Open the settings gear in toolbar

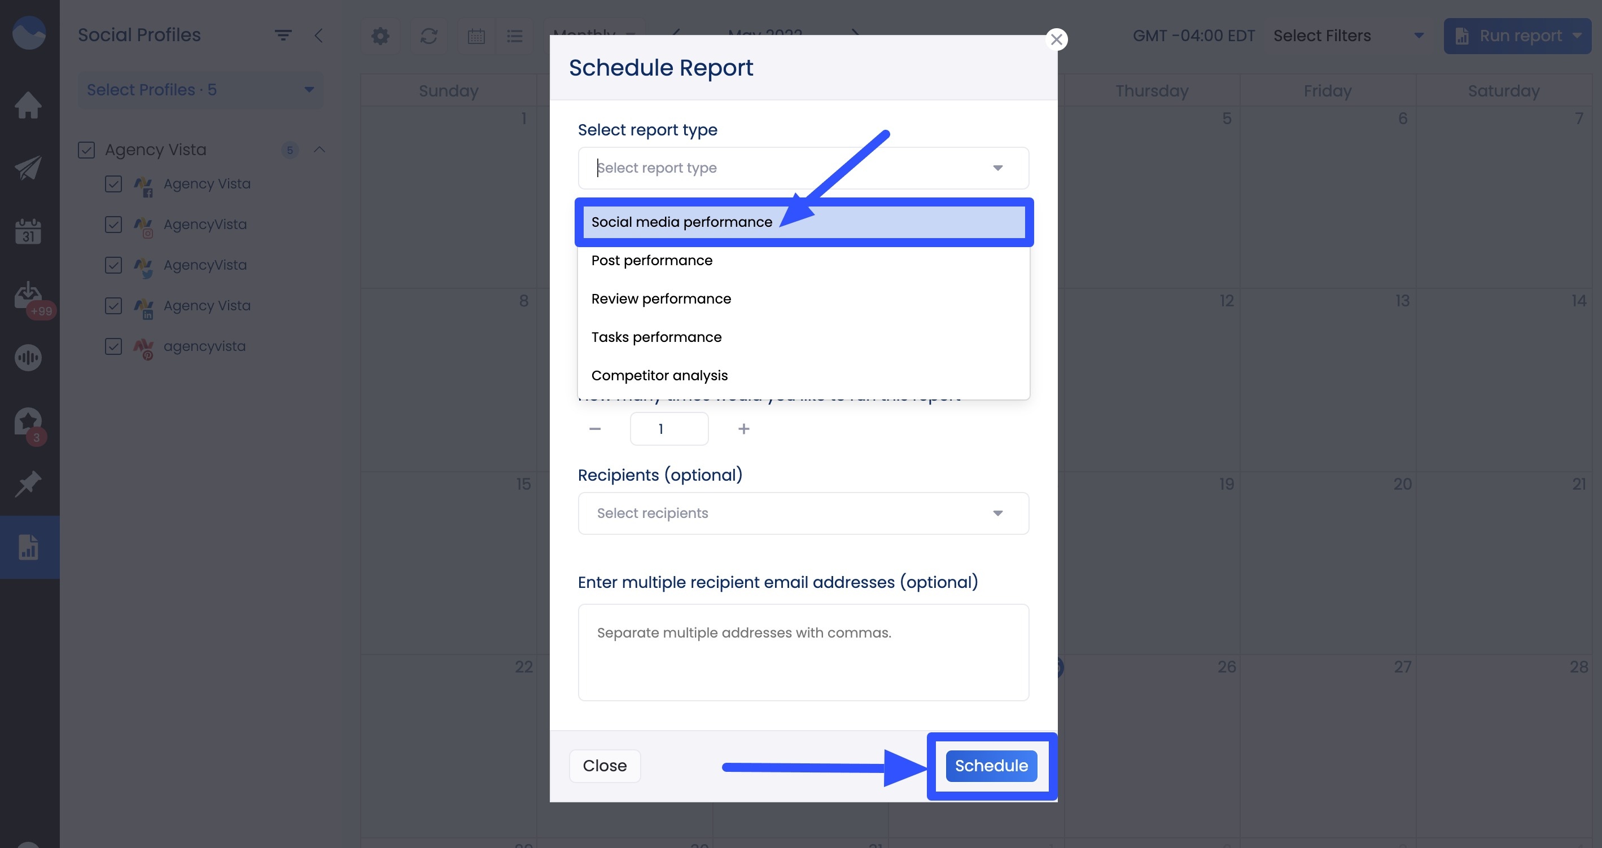(380, 36)
